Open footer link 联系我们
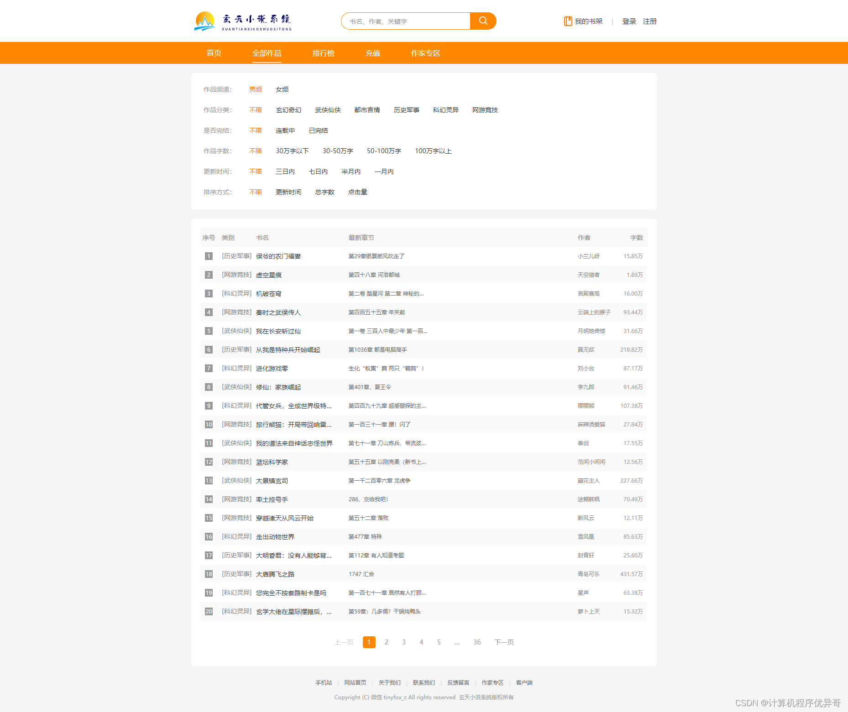Screen dimensions: 848x712 [424, 683]
